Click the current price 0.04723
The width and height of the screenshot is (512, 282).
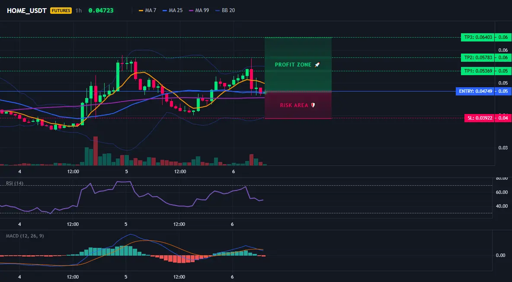pos(101,10)
